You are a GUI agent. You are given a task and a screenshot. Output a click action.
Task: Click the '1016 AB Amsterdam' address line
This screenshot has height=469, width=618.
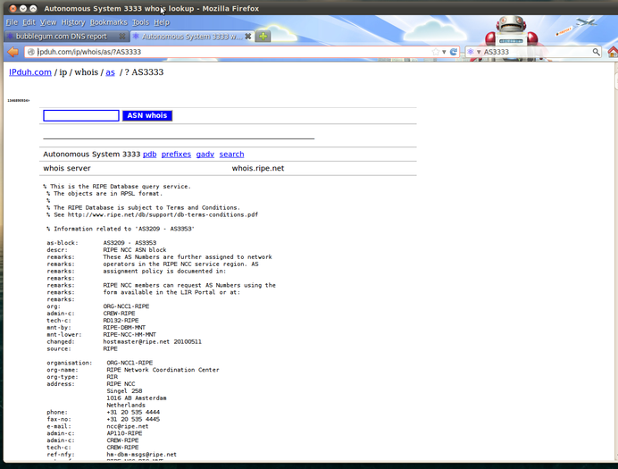click(x=137, y=398)
